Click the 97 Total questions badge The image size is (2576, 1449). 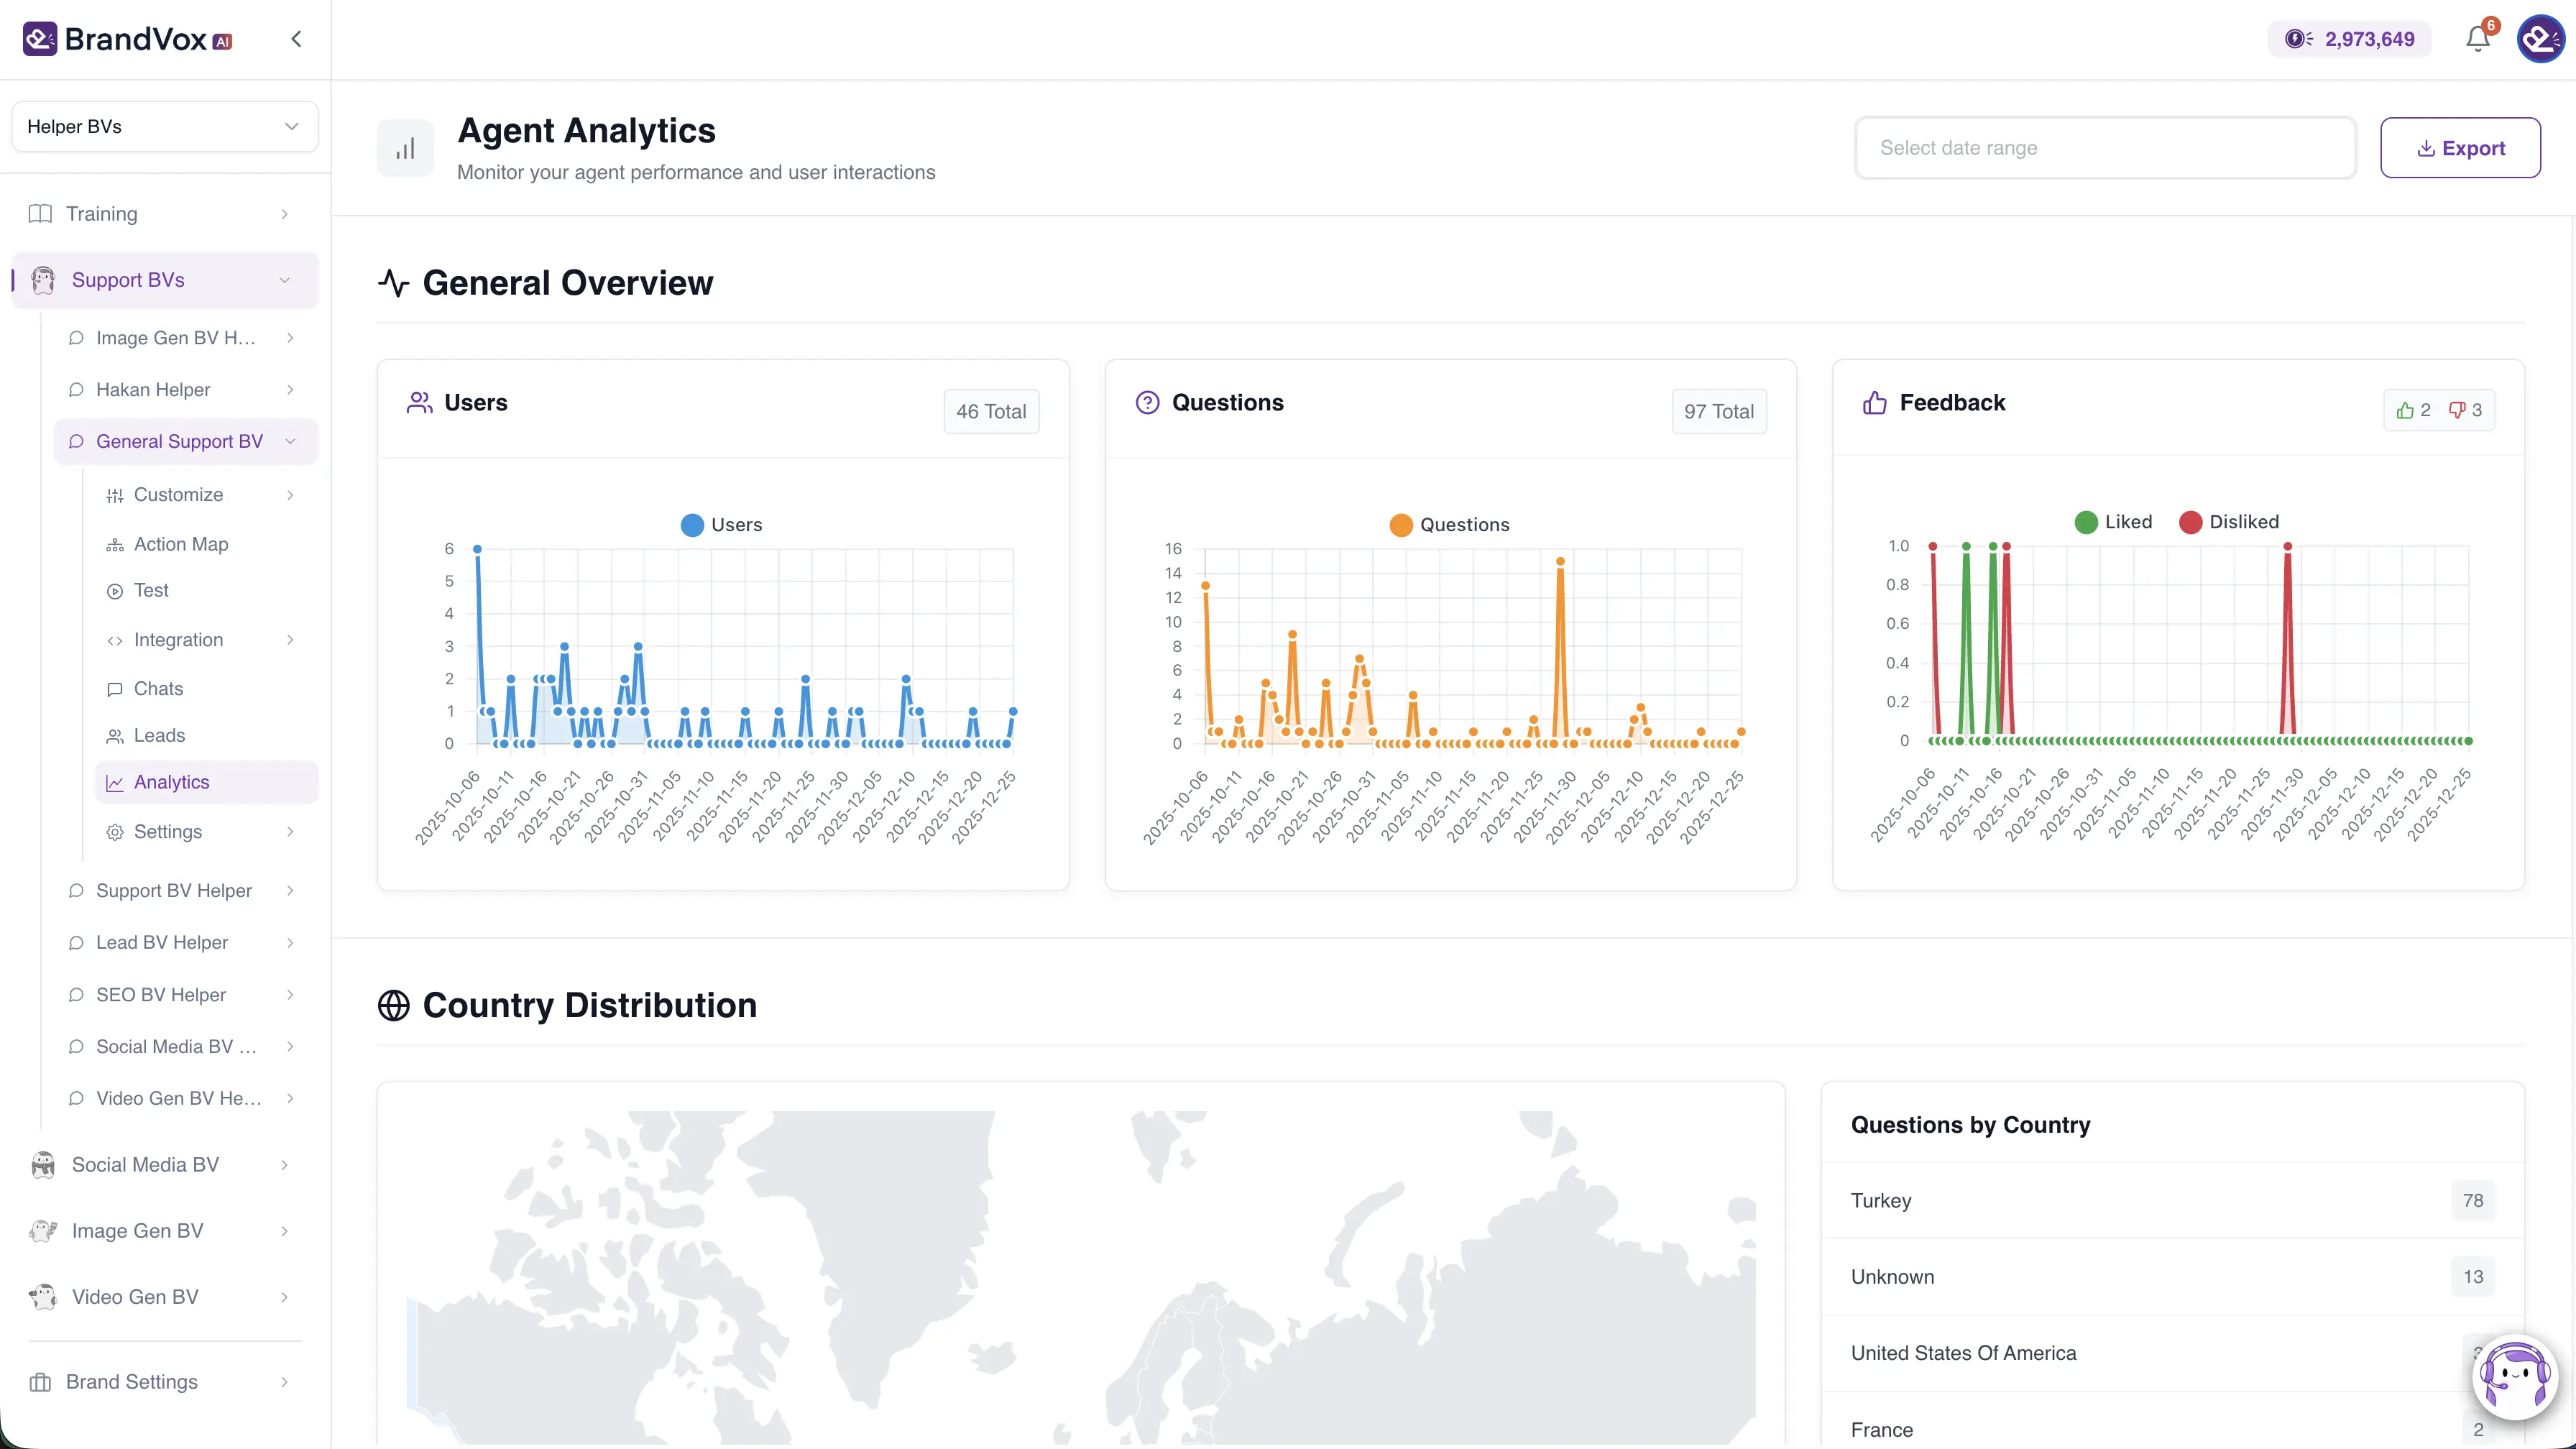point(1719,411)
